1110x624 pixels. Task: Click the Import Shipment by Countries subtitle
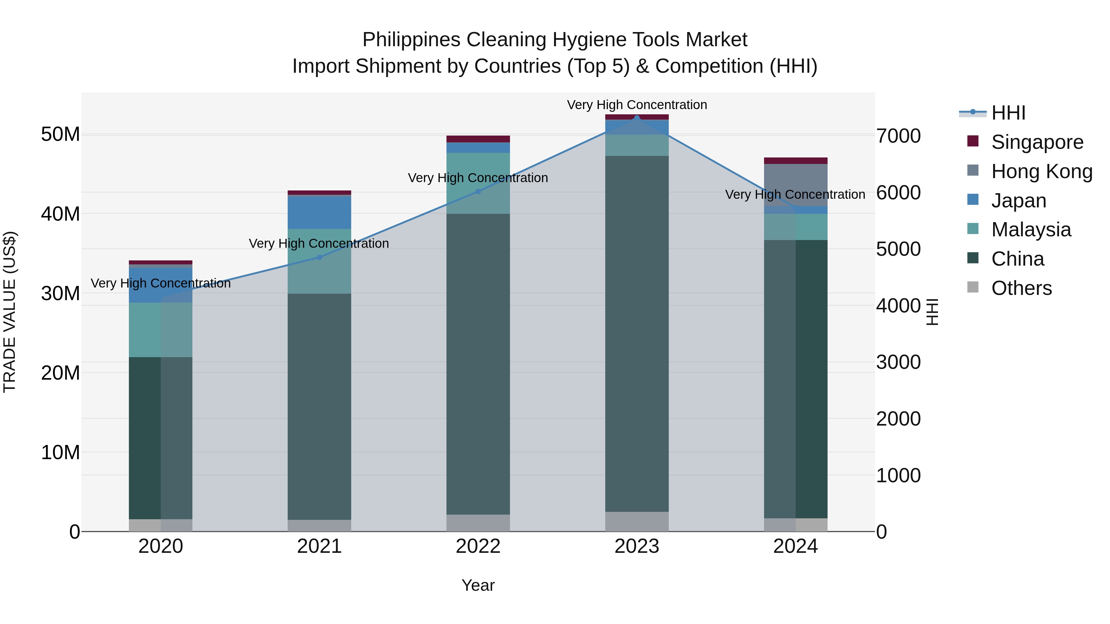click(555, 66)
